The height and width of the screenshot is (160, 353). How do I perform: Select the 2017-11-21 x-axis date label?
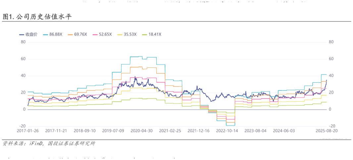[56, 131]
